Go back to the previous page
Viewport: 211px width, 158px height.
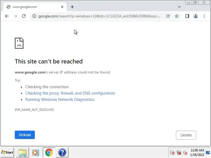pyautogui.click(x=7, y=16)
